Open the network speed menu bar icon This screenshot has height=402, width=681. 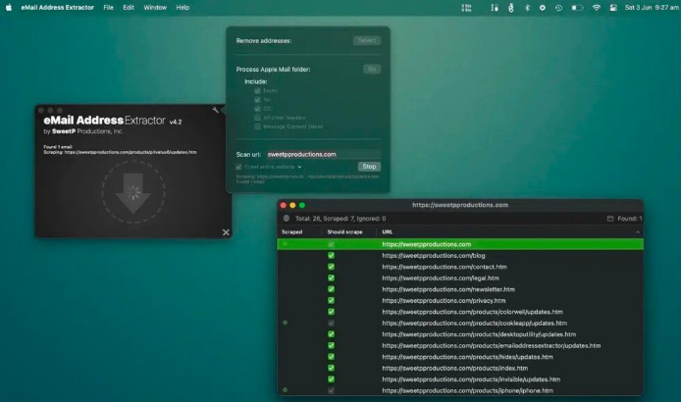tap(466, 8)
